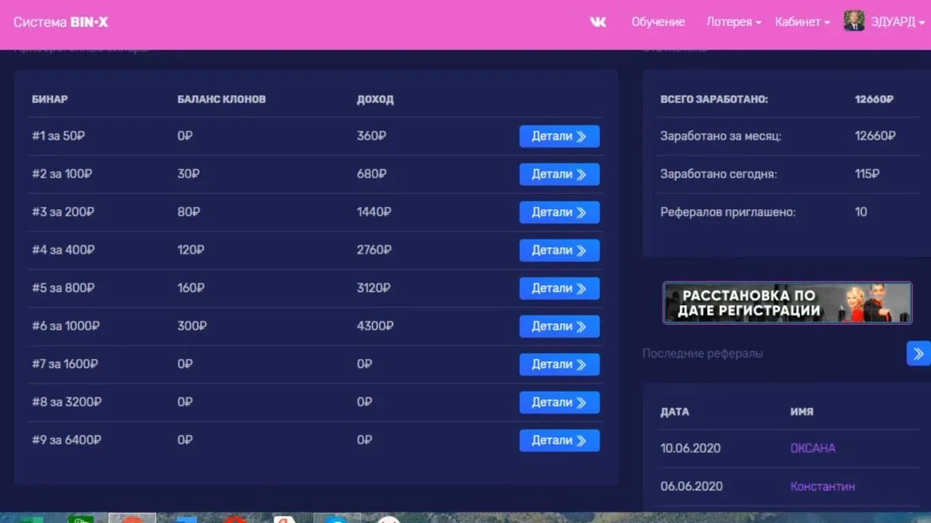Click the 1440₽ income value
The width and height of the screenshot is (931, 523).
374,212
